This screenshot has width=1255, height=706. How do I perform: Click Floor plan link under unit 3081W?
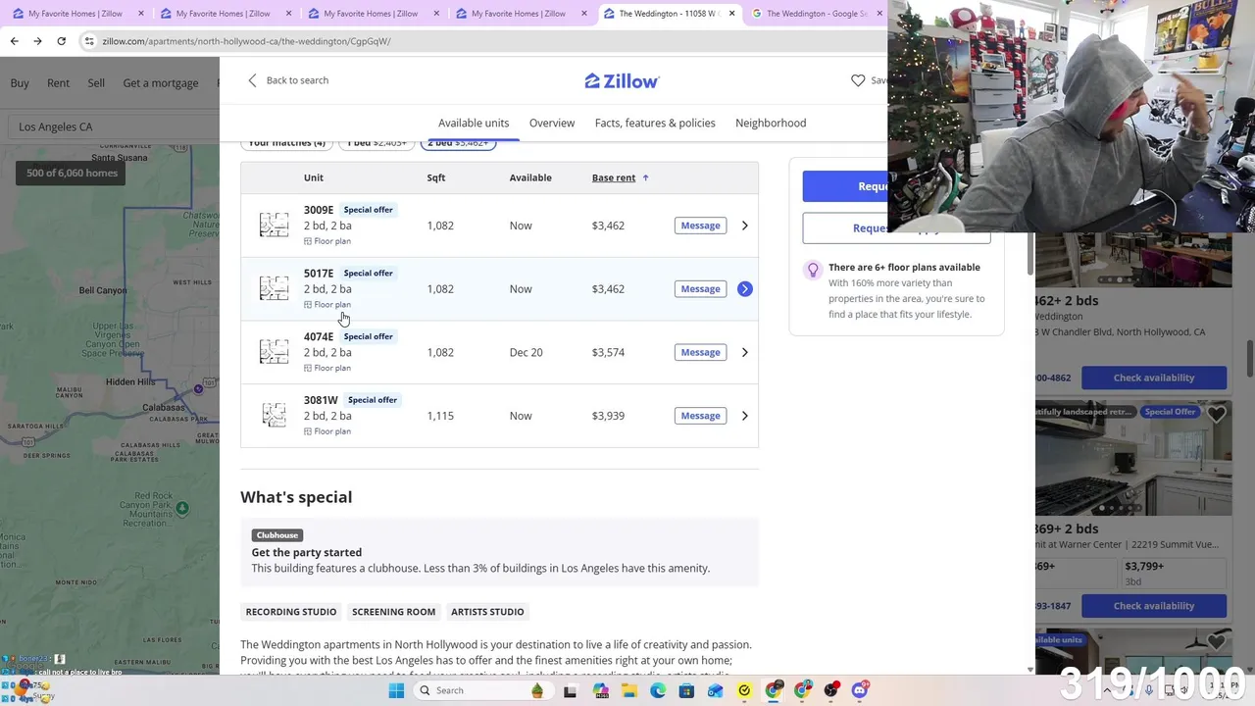tap(326, 431)
